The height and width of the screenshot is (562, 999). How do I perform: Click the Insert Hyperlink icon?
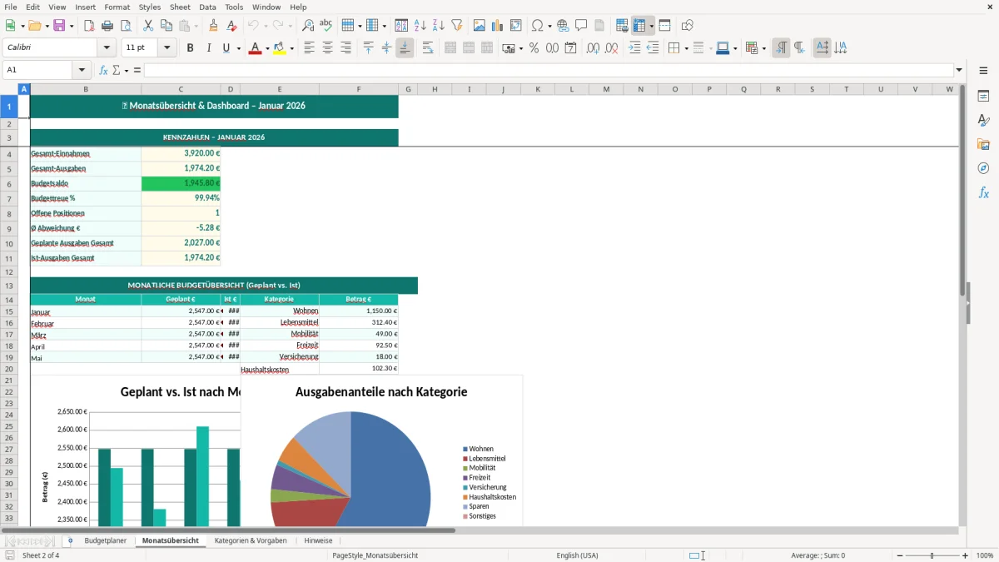[563, 26]
